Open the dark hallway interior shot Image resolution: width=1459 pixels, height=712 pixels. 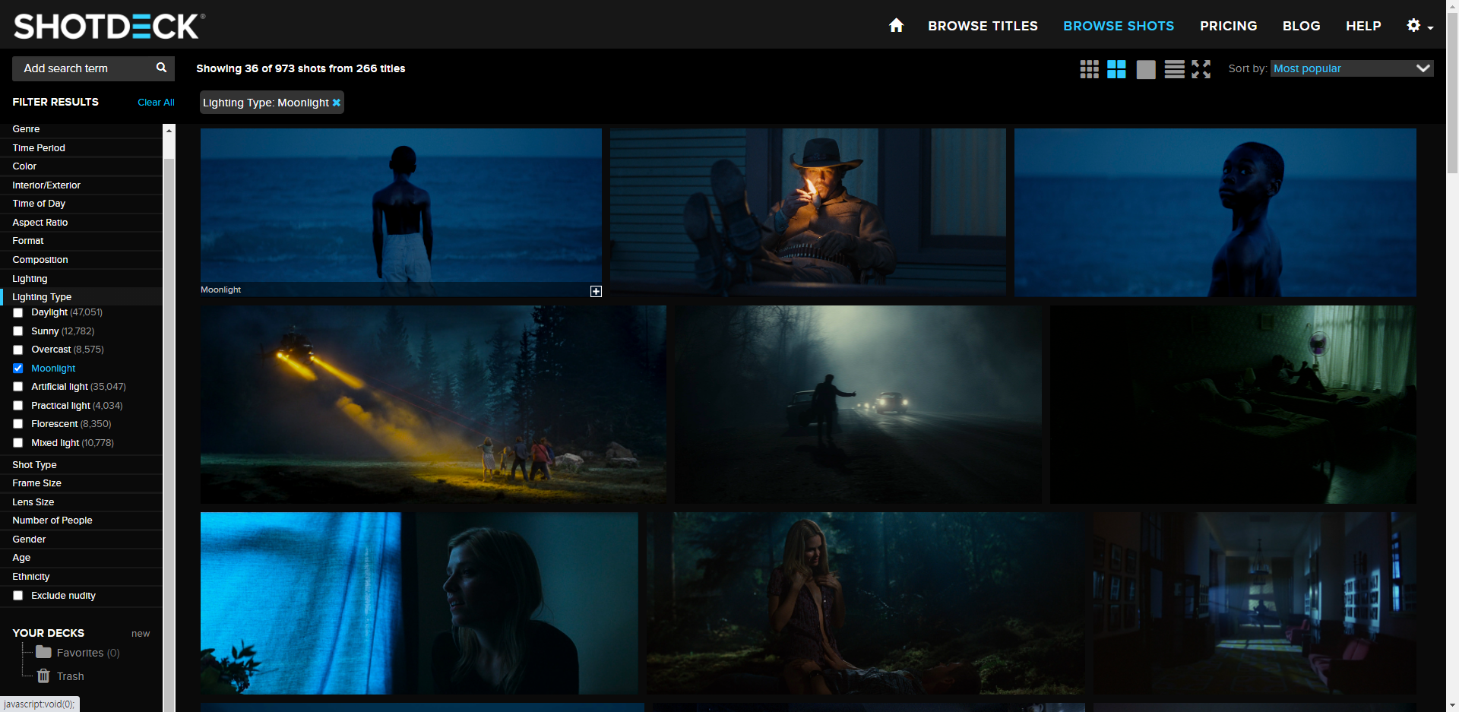coord(1255,603)
